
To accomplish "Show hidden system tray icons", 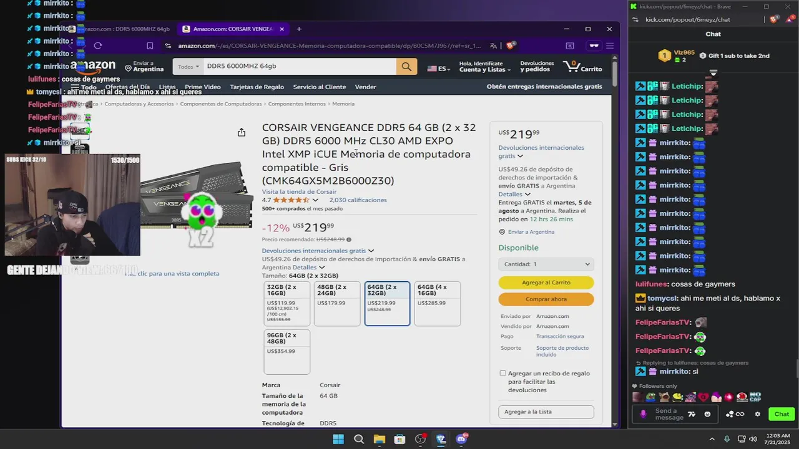I will coord(712,439).
